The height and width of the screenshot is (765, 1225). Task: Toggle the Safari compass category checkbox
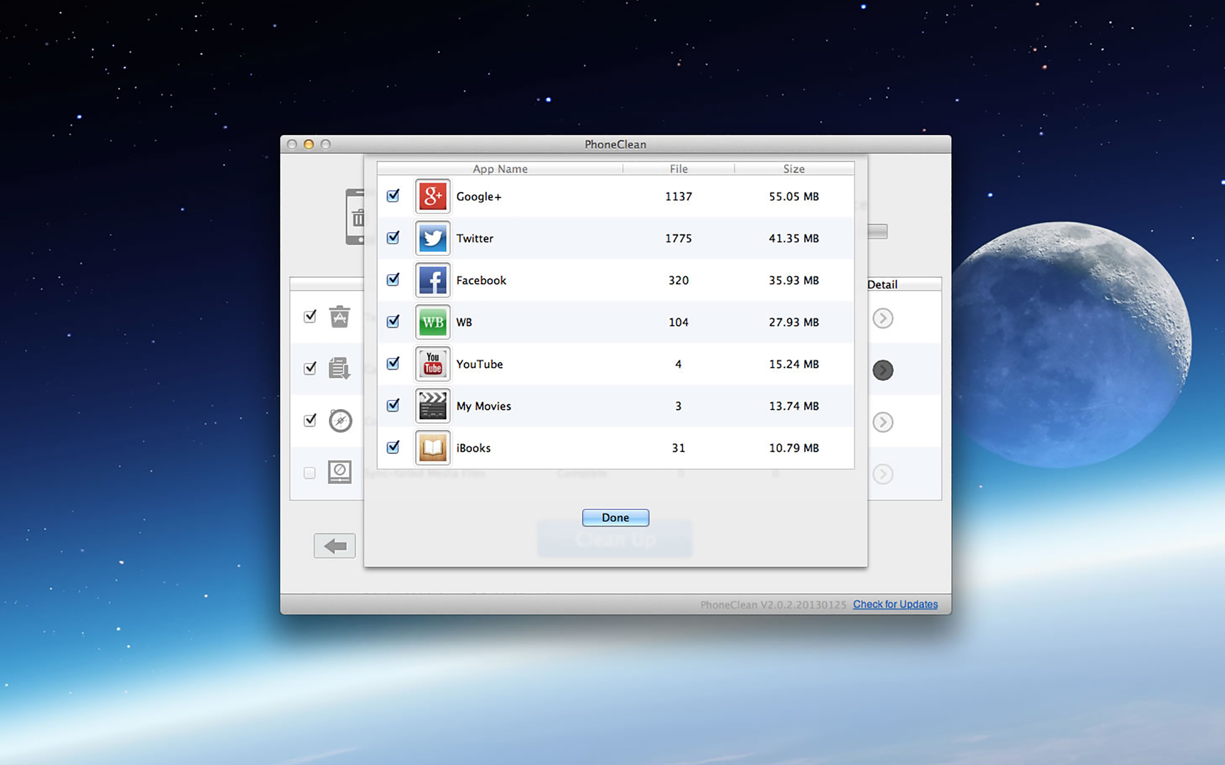coord(310,420)
